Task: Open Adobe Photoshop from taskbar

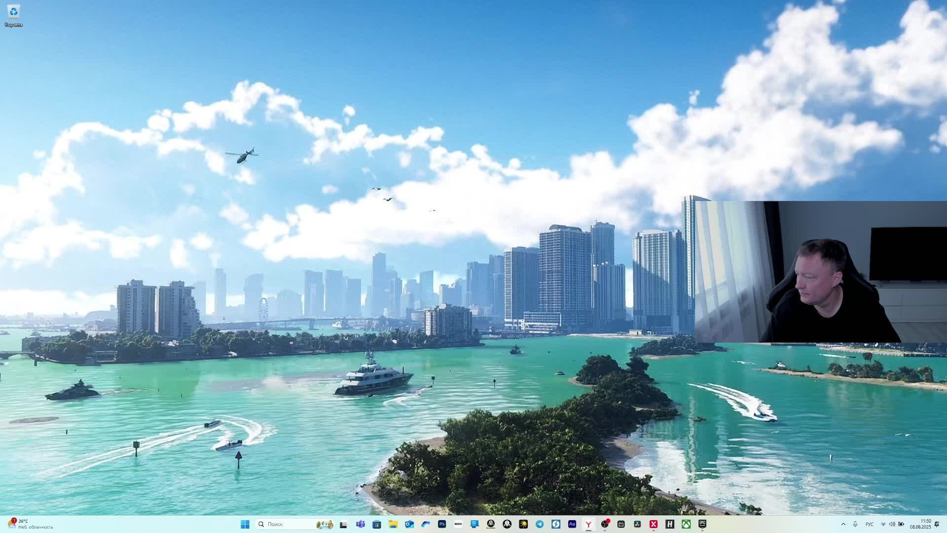Action: pyautogui.click(x=442, y=524)
